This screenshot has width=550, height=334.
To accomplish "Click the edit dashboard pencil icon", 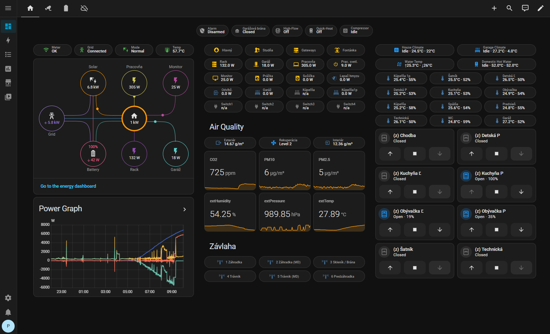I will (x=541, y=8).
